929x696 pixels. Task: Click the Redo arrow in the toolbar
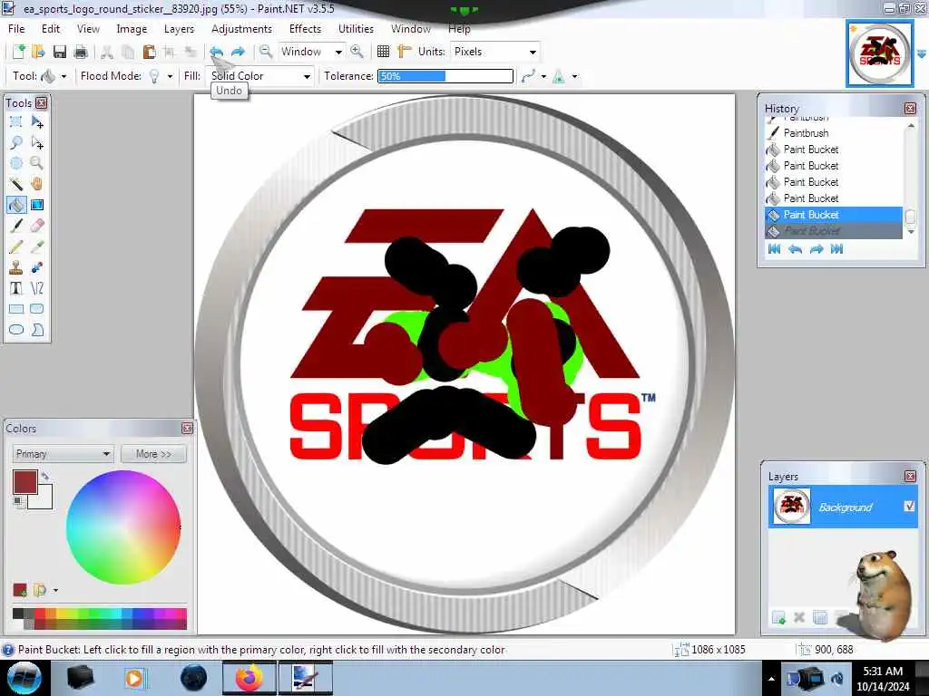coord(238,52)
